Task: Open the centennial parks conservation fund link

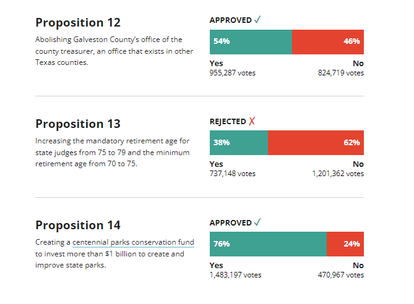Action: [133, 243]
